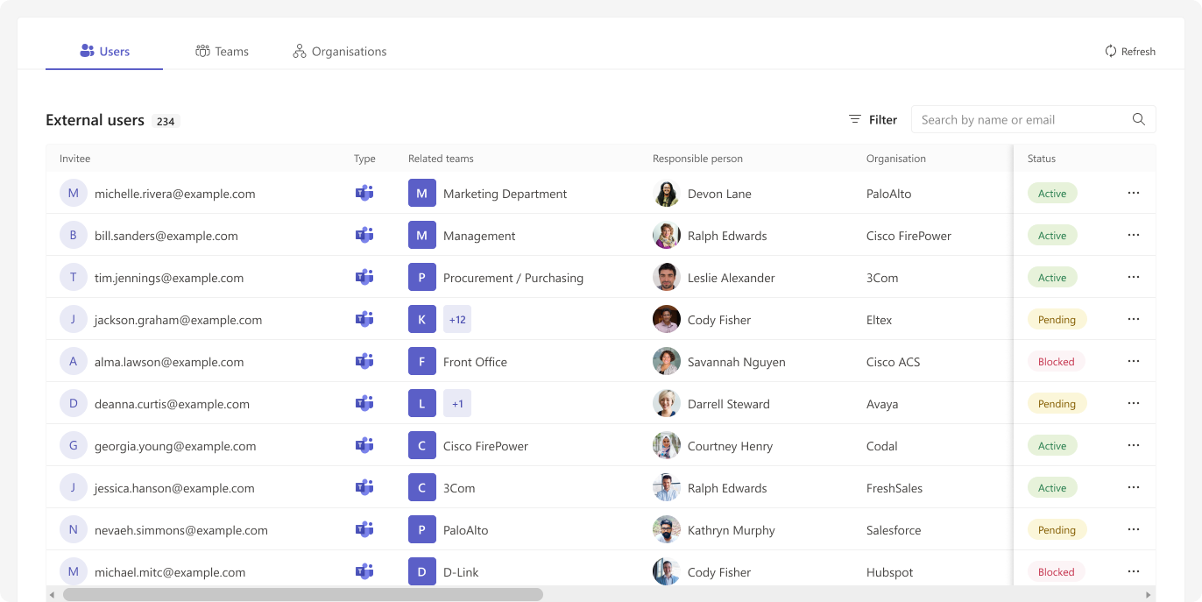Click the Marketing Department team icon
Screen dimensions: 1202x602
pos(421,194)
